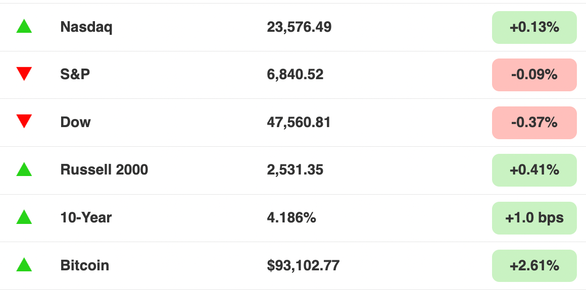Click the green triangle next to Russell 2000
Image resolution: width=586 pixels, height=290 pixels.
click(24, 169)
